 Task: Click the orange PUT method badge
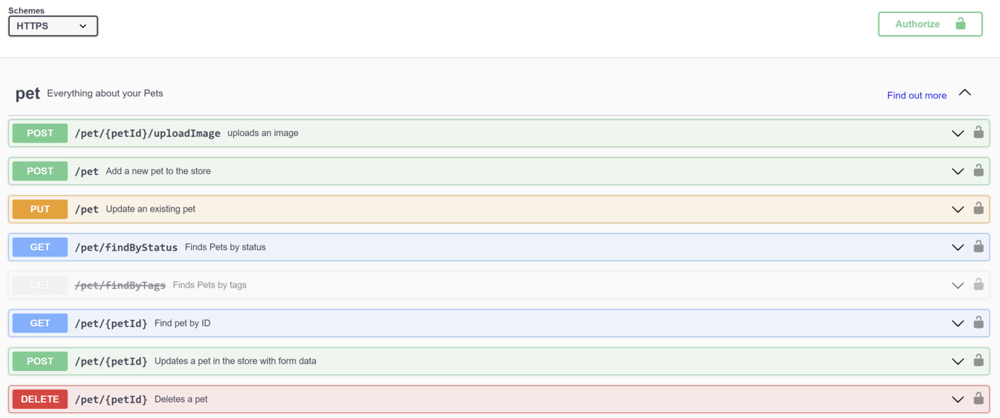coord(40,209)
